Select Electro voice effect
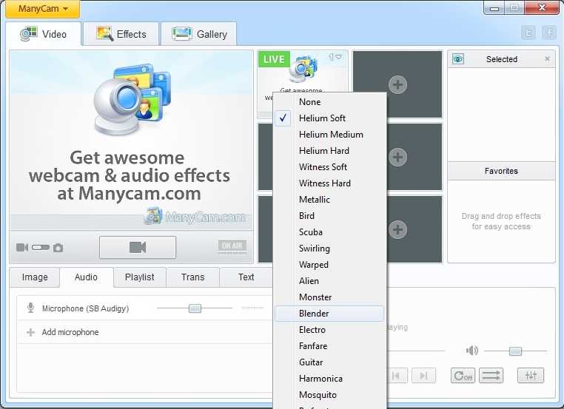 (329, 330)
